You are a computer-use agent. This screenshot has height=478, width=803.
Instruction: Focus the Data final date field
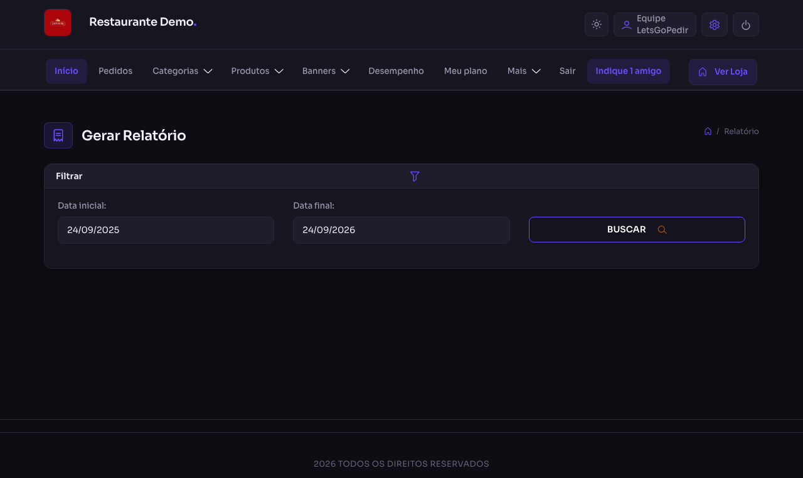coord(401,230)
